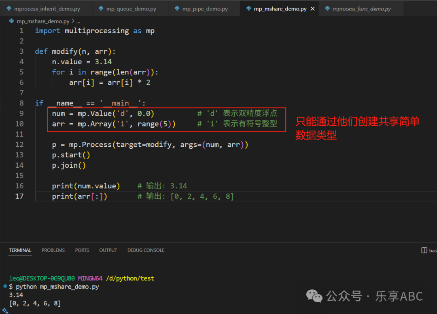Click line number 1 in gutter
Screen dimensions: 437x314
[21, 31]
